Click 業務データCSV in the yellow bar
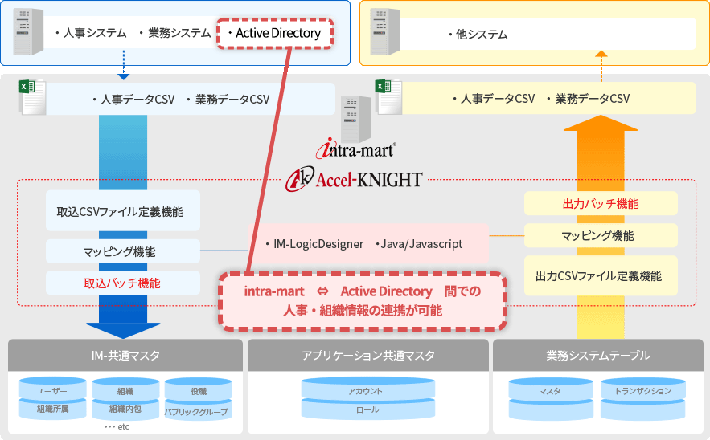Viewport: 710px width, 440px height. pyautogui.click(x=593, y=98)
